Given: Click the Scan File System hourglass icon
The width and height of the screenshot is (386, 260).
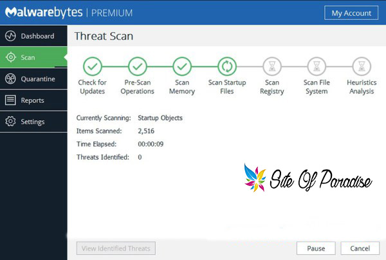Looking at the screenshot, I should 317,66.
